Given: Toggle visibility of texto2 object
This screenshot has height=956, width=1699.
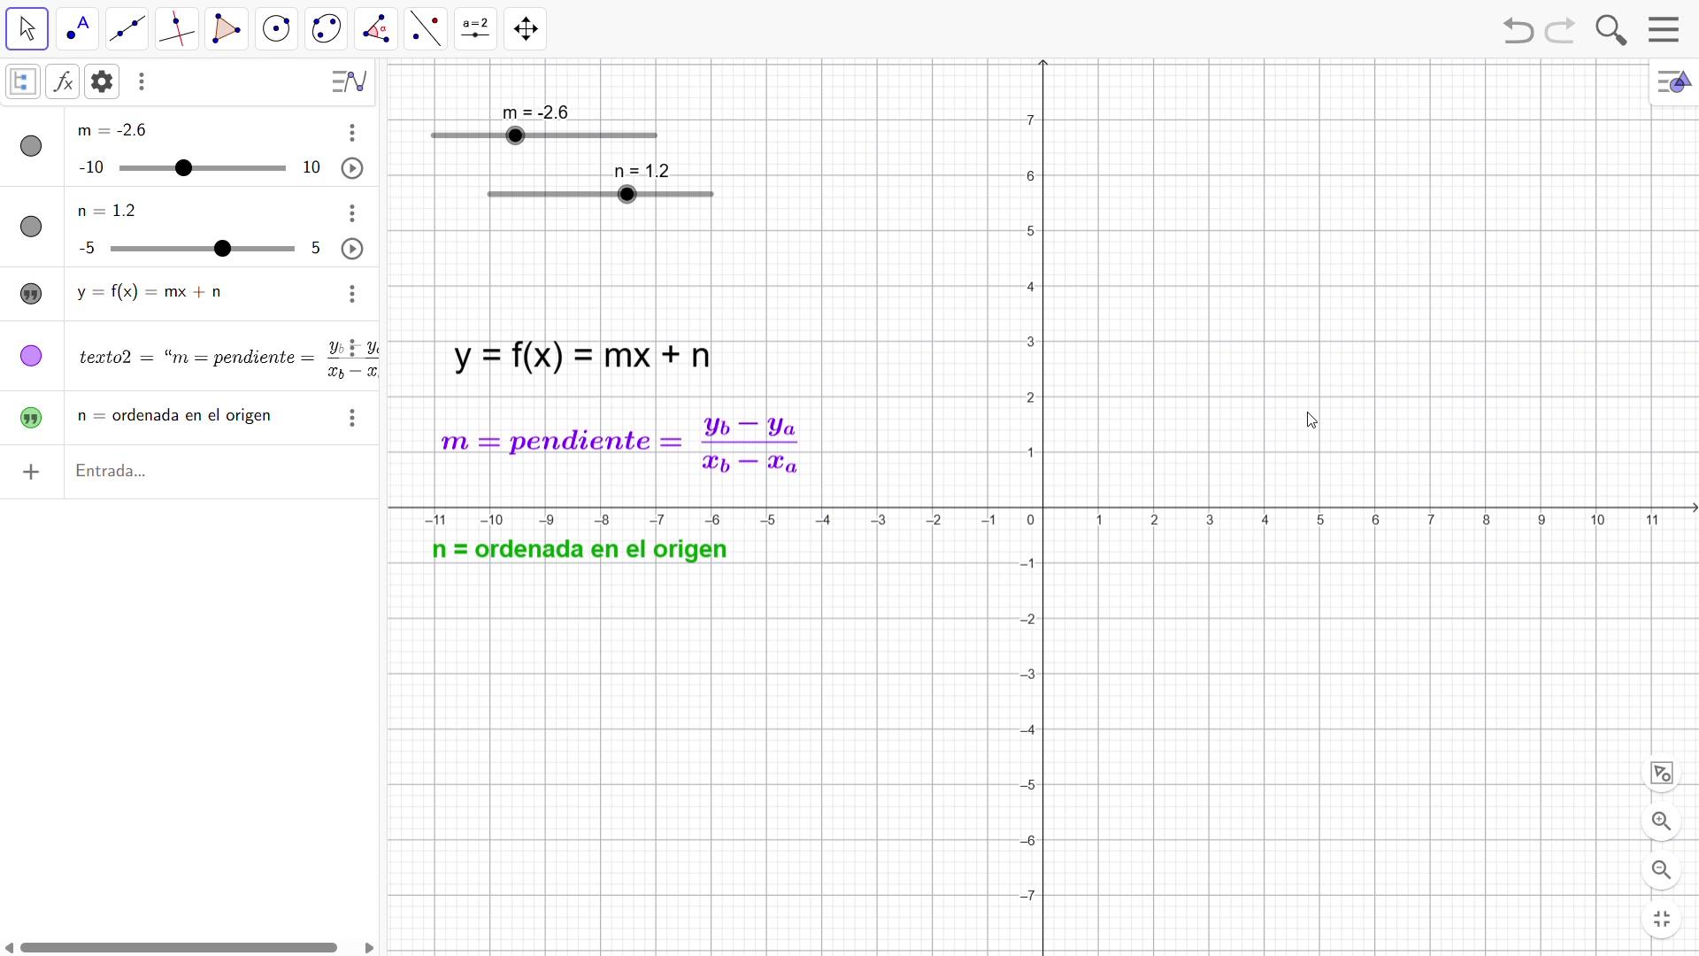Looking at the screenshot, I should (x=31, y=356).
